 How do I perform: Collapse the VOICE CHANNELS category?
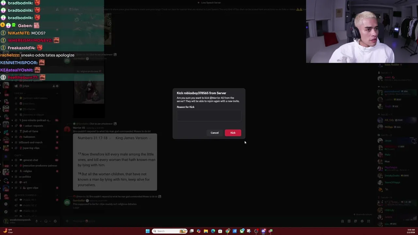27,195
